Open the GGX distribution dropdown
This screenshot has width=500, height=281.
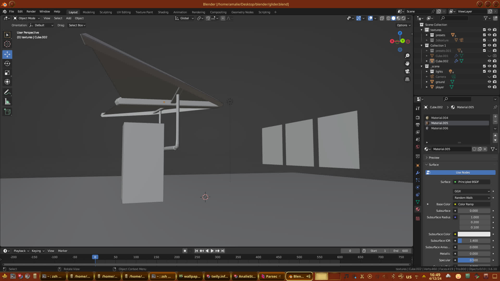(472, 191)
